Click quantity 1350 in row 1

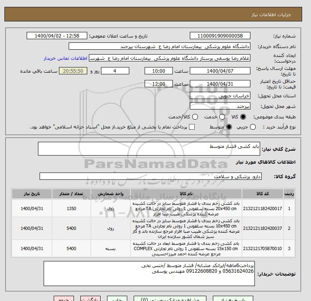pyautogui.click(x=71, y=208)
